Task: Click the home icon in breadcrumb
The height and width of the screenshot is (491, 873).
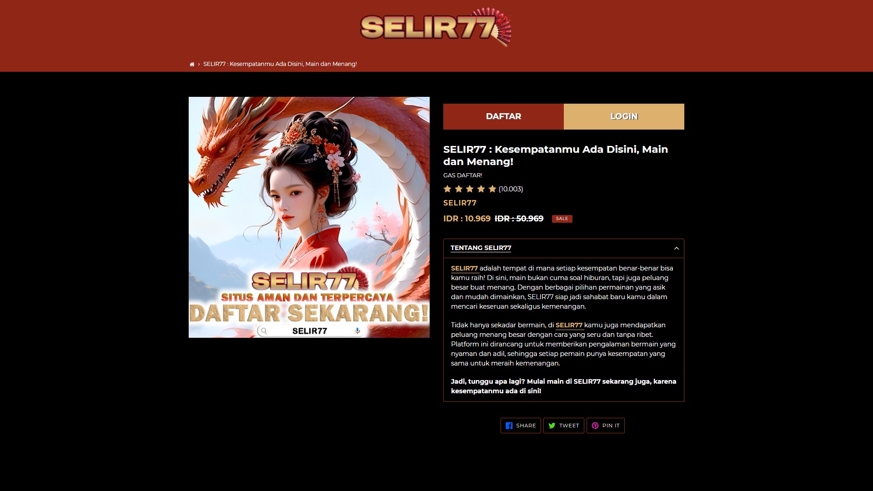Action: point(192,64)
